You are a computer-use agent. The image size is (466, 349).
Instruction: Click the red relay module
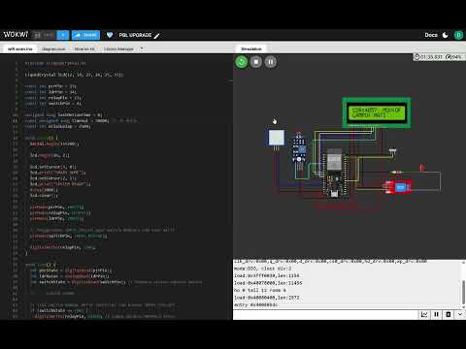(x=398, y=187)
